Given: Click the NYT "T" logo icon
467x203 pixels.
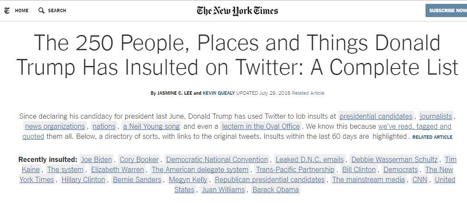Looking at the screenshot, I should [x=7, y=11].
